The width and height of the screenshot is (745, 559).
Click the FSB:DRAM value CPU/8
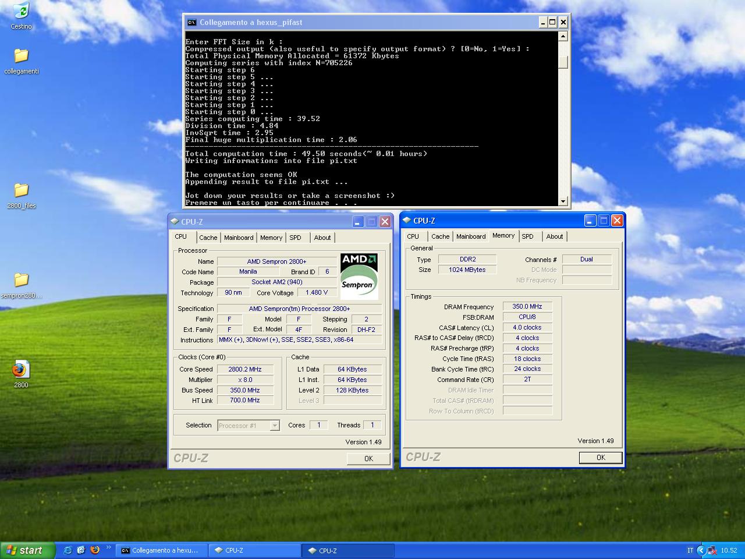coord(527,317)
